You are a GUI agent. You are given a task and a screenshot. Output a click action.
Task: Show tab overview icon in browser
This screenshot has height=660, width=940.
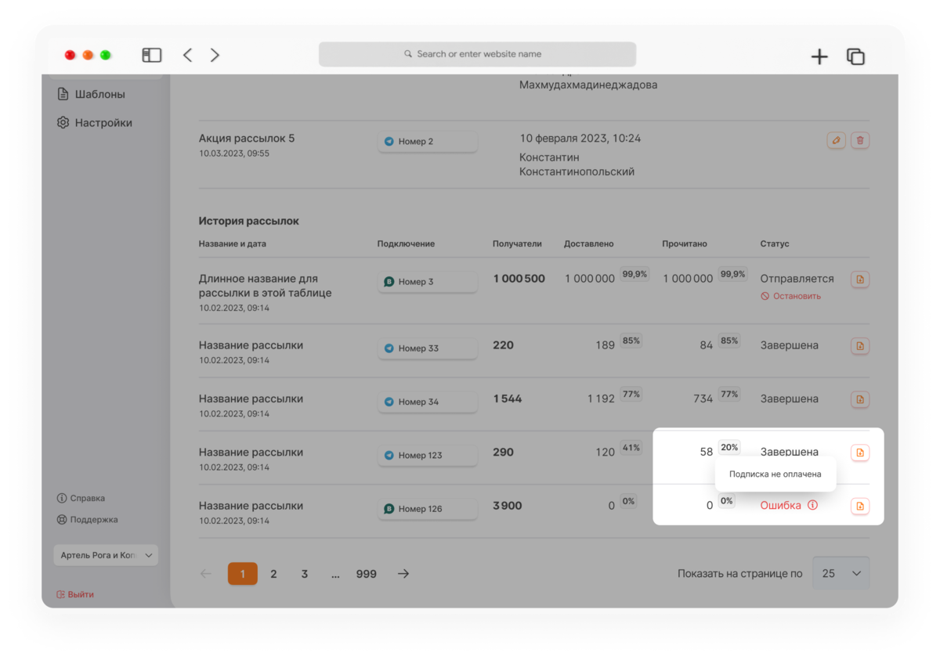point(855,56)
